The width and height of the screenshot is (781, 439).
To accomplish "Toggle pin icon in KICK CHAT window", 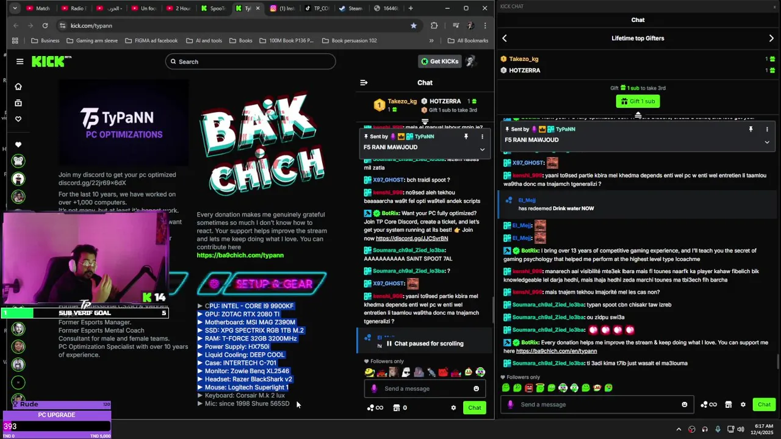I will click(750, 129).
